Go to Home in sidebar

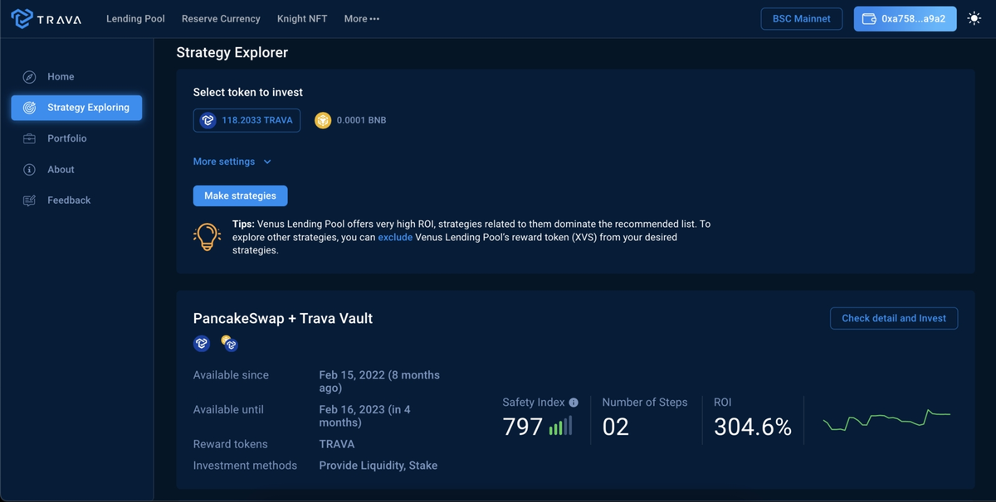(76, 77)
